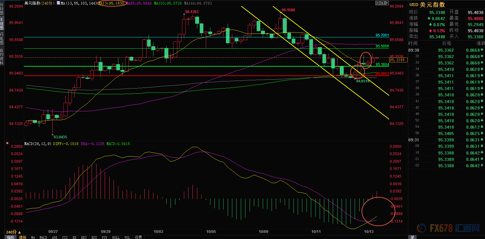Click the USD 美元指数 panel title
This screenshot has width=485, height=239.
(x=427, y=5)
